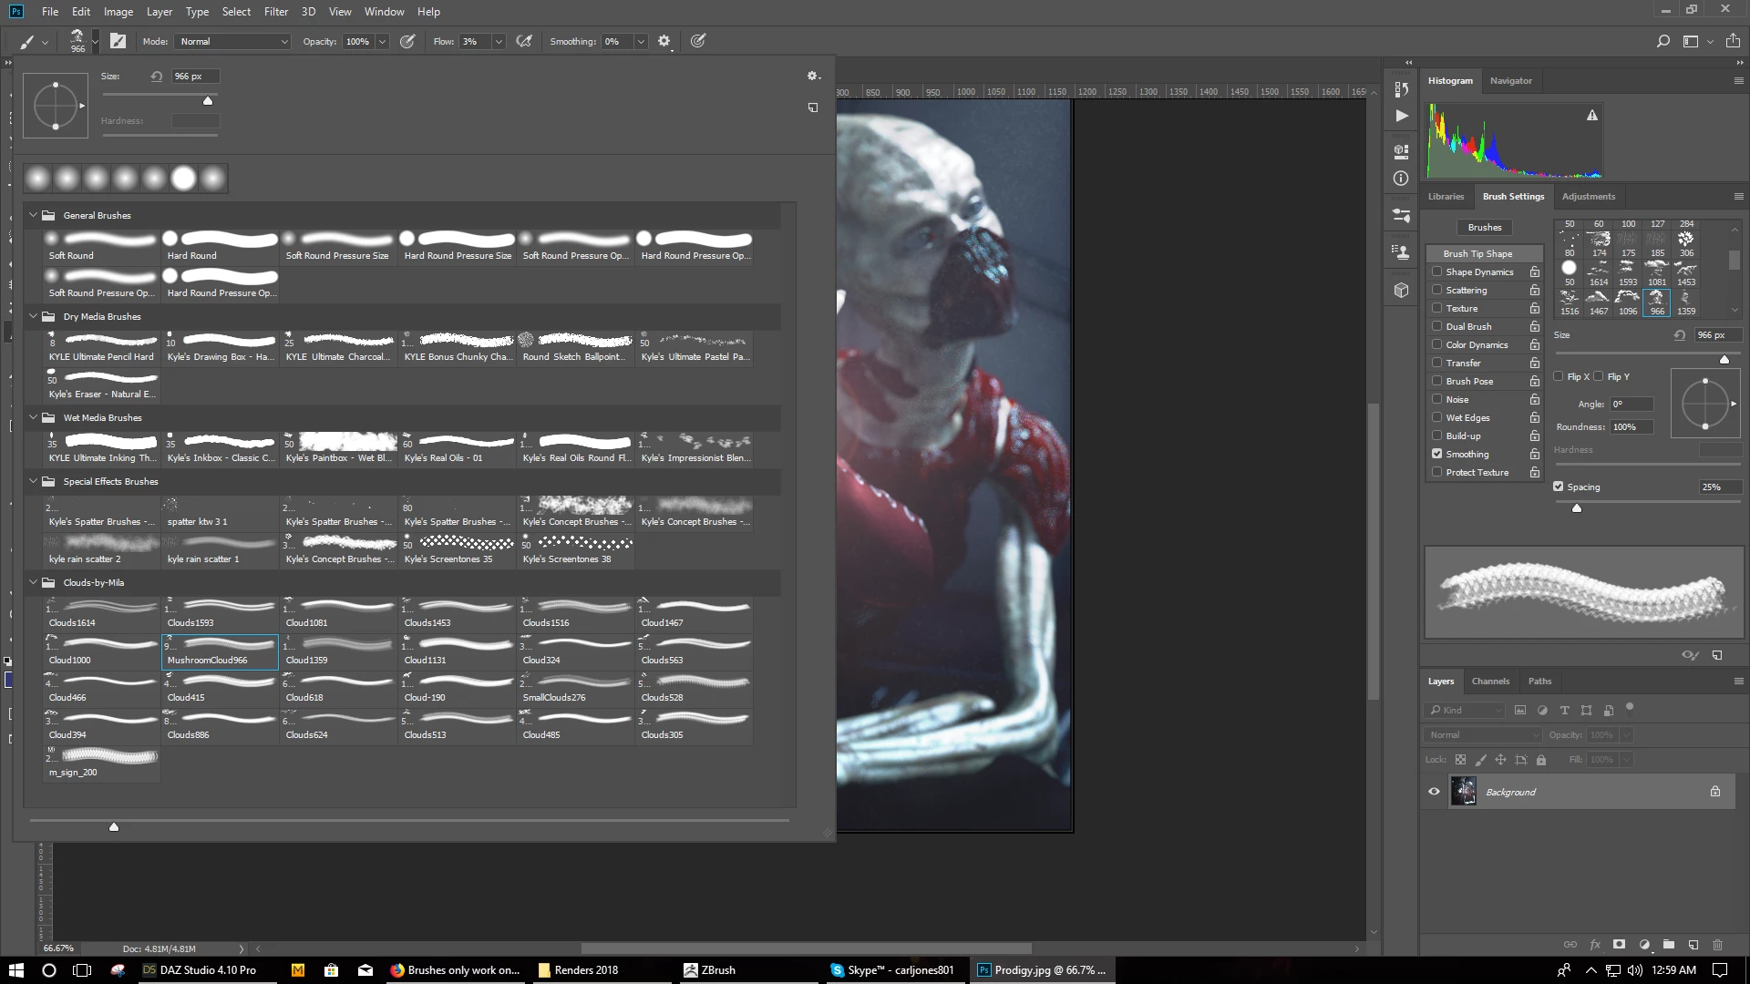The width and height of the screenshot is (1750, 984).
Task: Enable the Shape Dynamics checkbox
Action: (x=1437, y=272)
